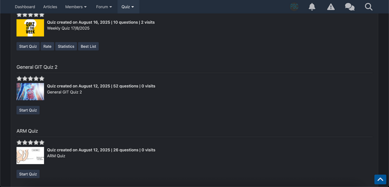Open the notifications bell icon
This screenshot has width=389, height=187.
coord(312,7)
